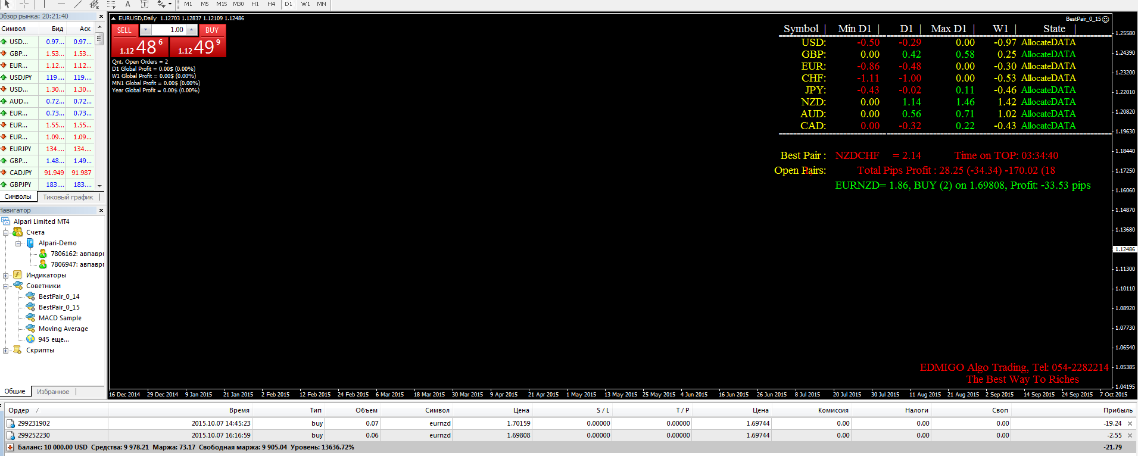The width and height of the screenshot is (1138, 456).
Task: Switch chart to M15 timeframe
Action: coord(222,4)
